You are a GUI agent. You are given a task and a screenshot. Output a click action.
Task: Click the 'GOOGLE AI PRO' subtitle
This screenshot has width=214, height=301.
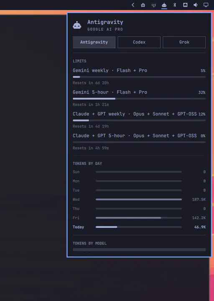[105, 29]
